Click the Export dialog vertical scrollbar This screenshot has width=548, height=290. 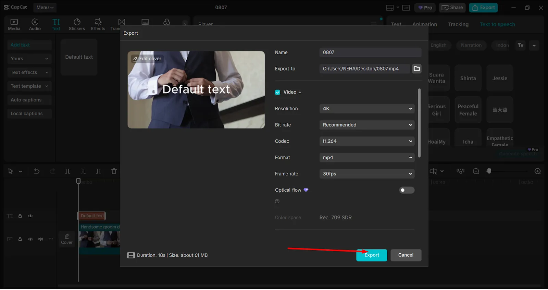coord(419,123)
